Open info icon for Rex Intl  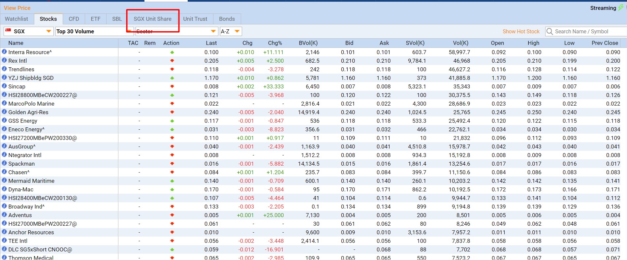click(x=4, y=60)
